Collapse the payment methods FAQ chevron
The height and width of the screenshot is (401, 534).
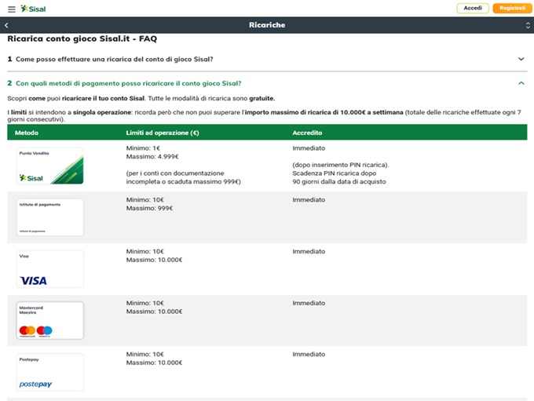[x=521, y=83]
